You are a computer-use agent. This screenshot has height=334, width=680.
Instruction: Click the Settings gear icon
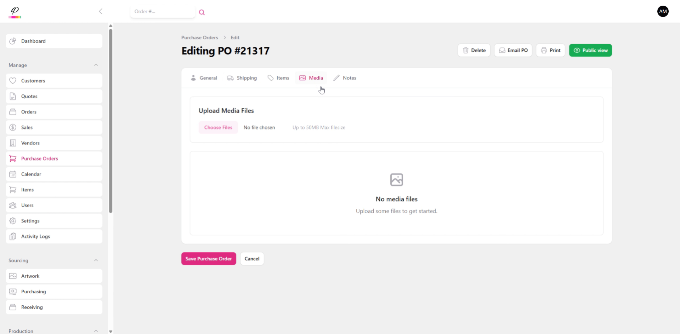coord(13,220)
